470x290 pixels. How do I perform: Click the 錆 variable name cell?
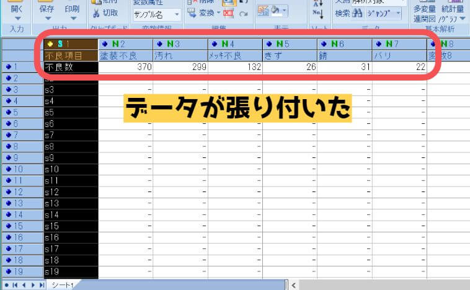345,55
